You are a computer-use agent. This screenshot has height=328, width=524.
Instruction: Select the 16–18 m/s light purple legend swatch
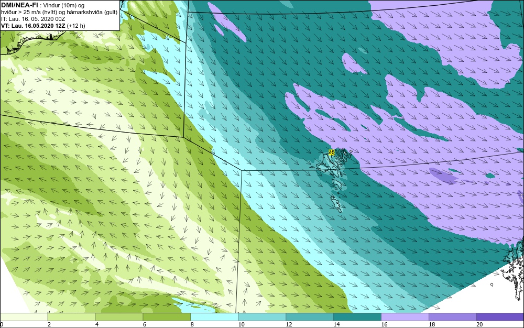coord(405,317)
